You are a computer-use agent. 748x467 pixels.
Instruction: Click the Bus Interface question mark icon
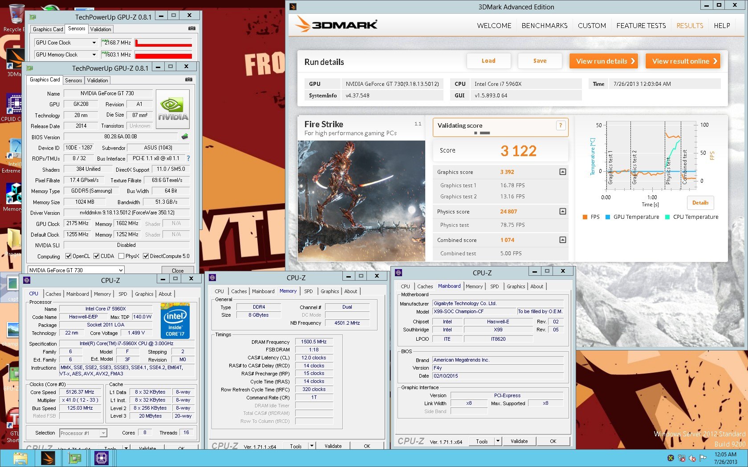[x=188, y=158]
